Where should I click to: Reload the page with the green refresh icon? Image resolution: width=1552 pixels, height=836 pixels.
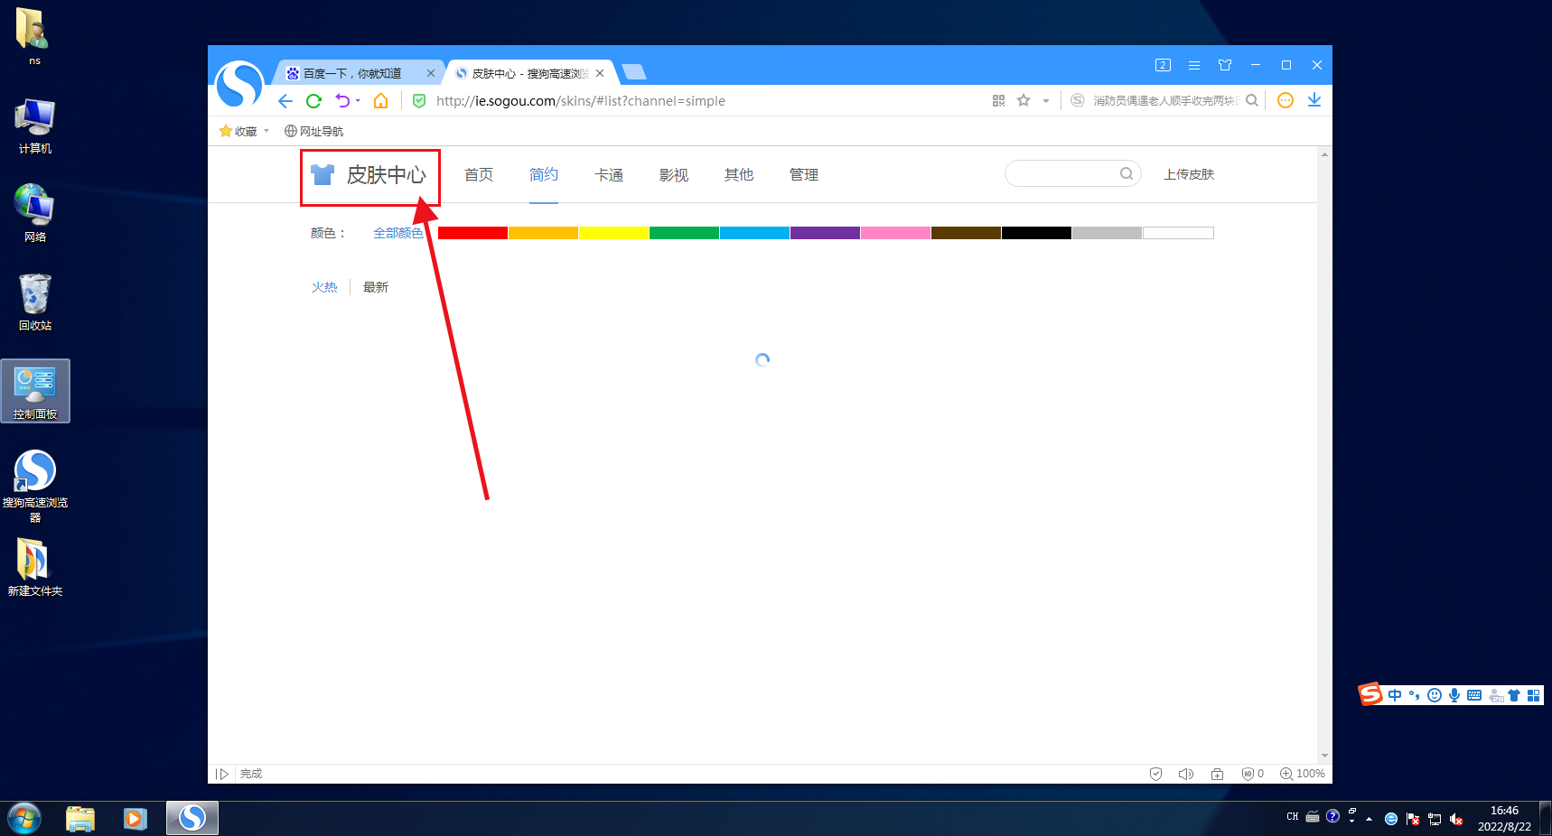pyautogui.click(x=313, y=101)
